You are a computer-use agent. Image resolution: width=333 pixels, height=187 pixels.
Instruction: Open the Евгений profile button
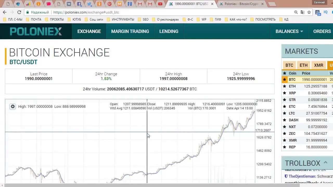click(x=319, y=2)
